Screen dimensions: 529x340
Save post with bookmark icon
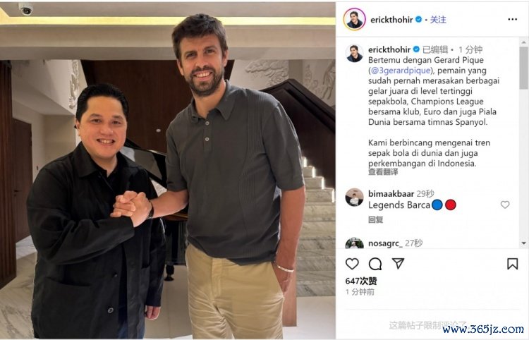click(513, 264)
